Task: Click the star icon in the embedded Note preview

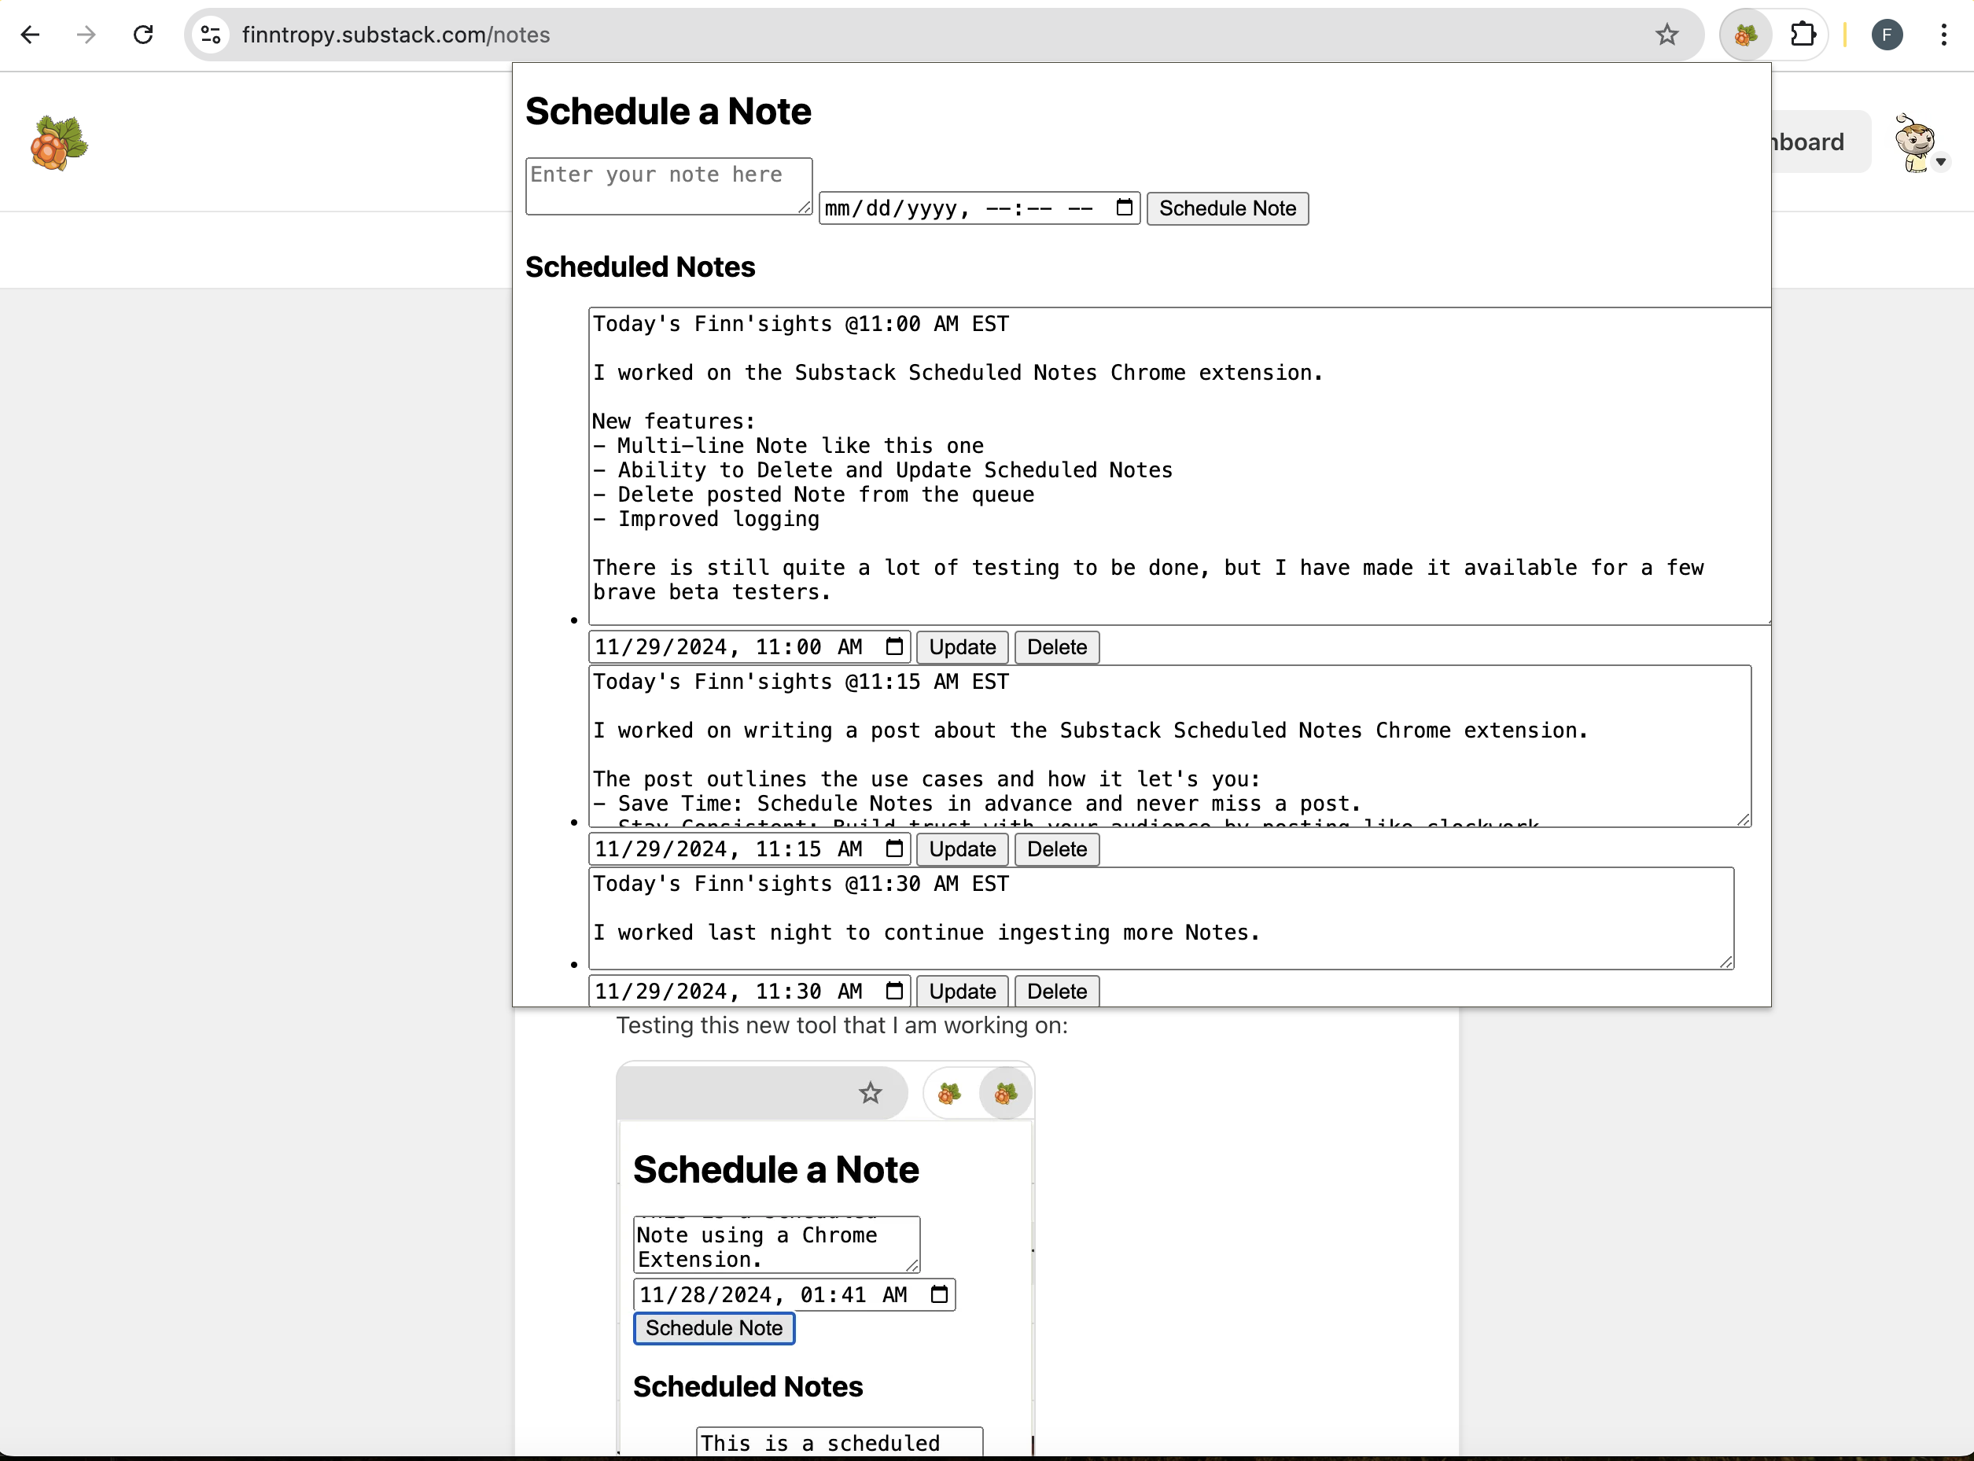Action: click(871, 1092)
